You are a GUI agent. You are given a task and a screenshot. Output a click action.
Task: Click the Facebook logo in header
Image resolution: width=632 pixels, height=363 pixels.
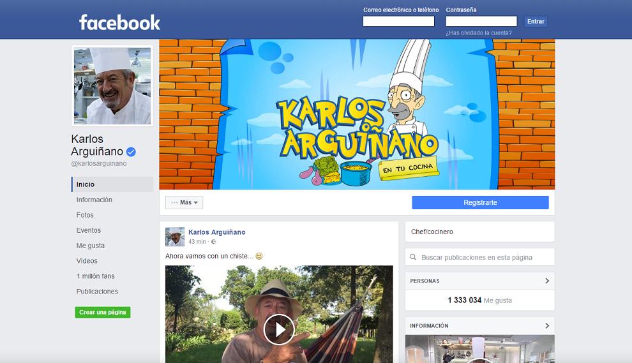119,22
